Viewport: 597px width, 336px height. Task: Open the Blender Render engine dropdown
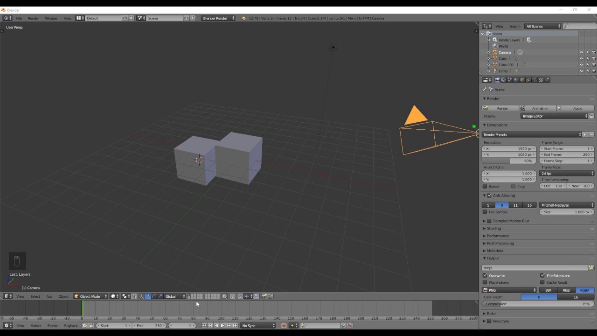[218, 18]
